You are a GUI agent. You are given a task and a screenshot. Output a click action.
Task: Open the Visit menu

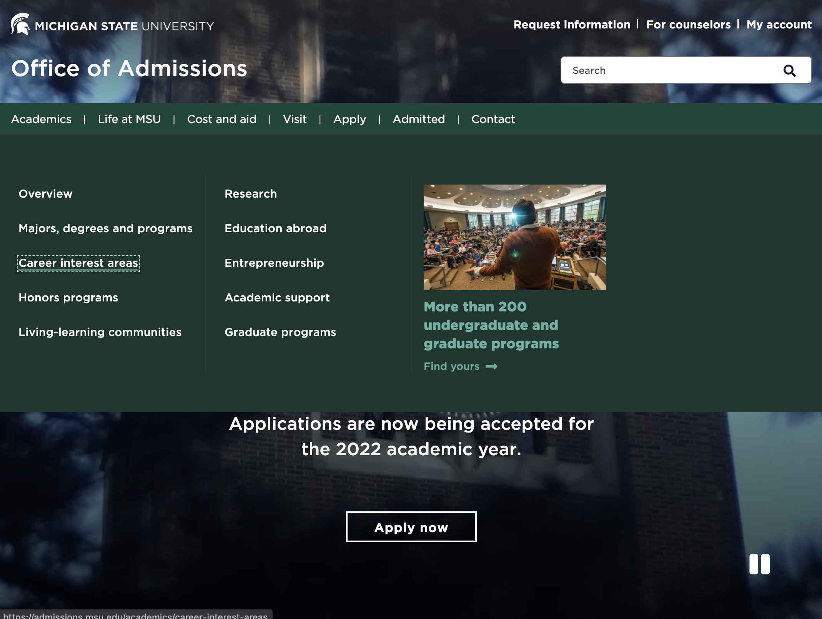tap(295, 119)
